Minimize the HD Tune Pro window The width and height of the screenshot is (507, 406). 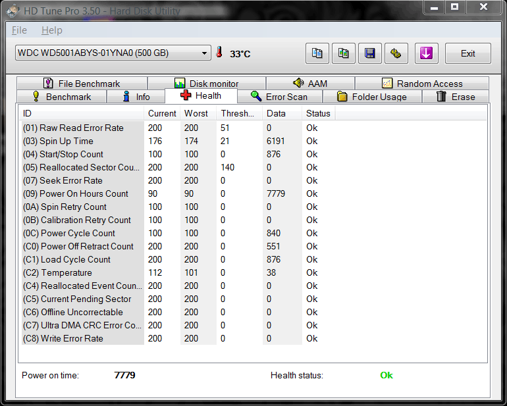(435, 7)
